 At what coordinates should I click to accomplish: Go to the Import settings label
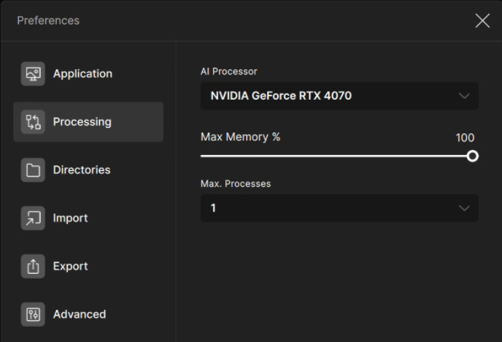(71, 218)
